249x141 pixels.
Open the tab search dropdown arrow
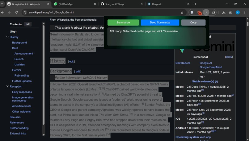click(x=2, y=4)
